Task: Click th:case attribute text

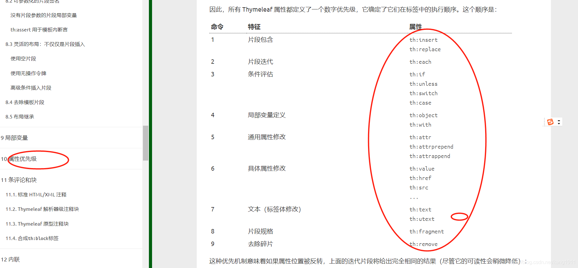Action: click(420, 103)
